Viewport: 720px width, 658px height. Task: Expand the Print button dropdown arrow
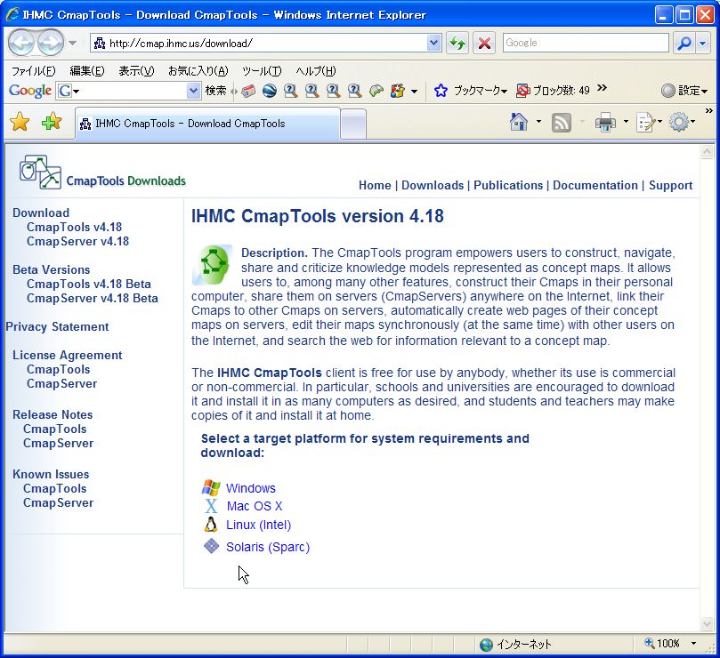coord(626,122)
